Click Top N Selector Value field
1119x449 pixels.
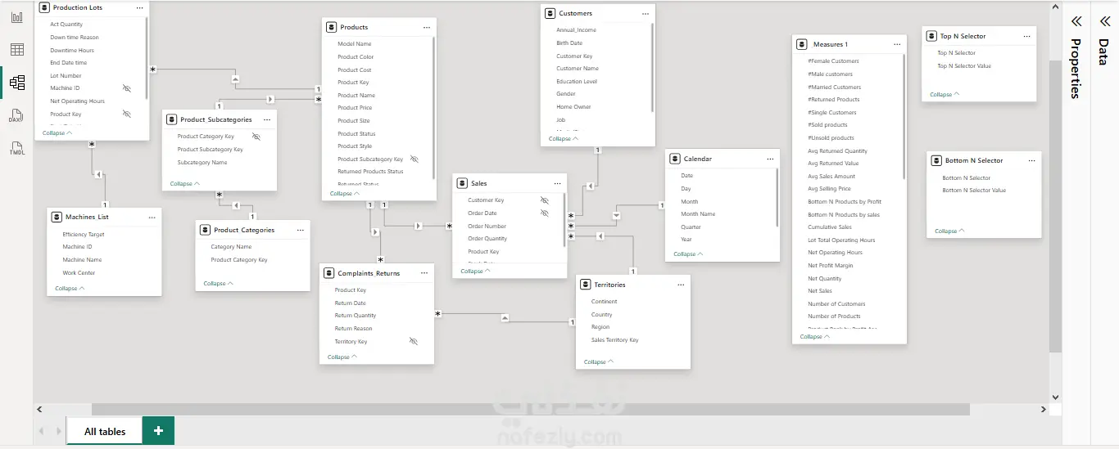(963, 66)
